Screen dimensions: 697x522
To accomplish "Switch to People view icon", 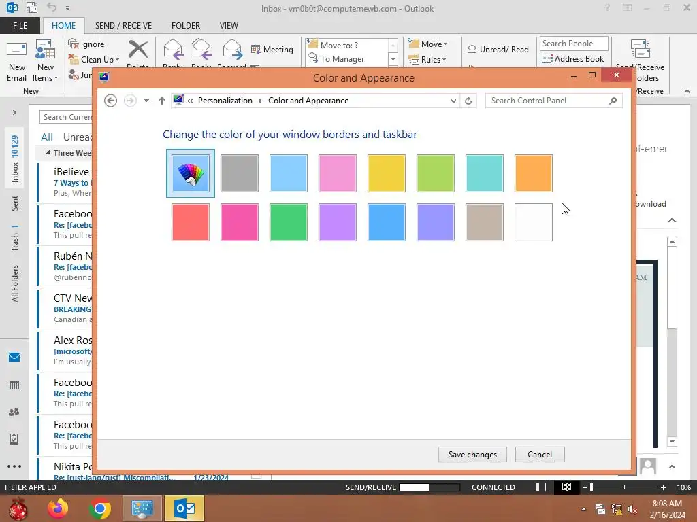I will 14,412.
